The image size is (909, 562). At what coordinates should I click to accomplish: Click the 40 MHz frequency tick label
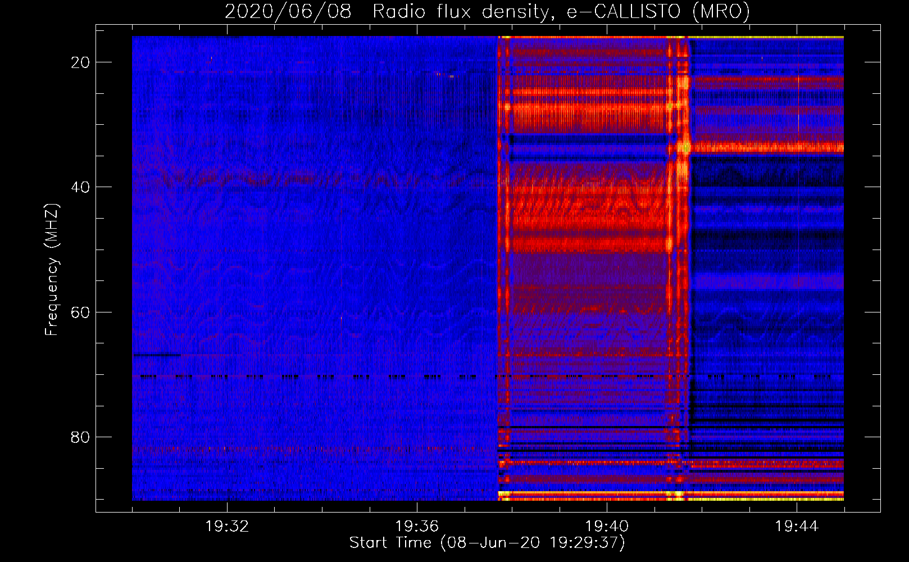coord(80,187)
